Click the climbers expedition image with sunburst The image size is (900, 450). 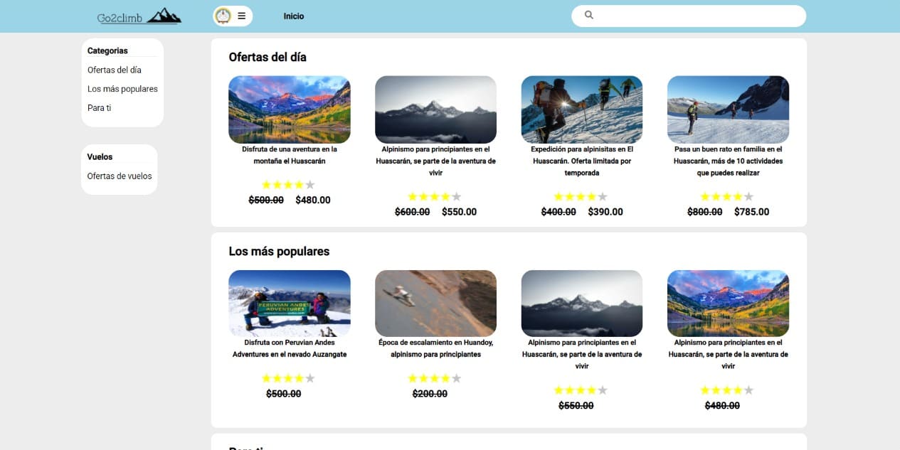(x=581, y=109)
